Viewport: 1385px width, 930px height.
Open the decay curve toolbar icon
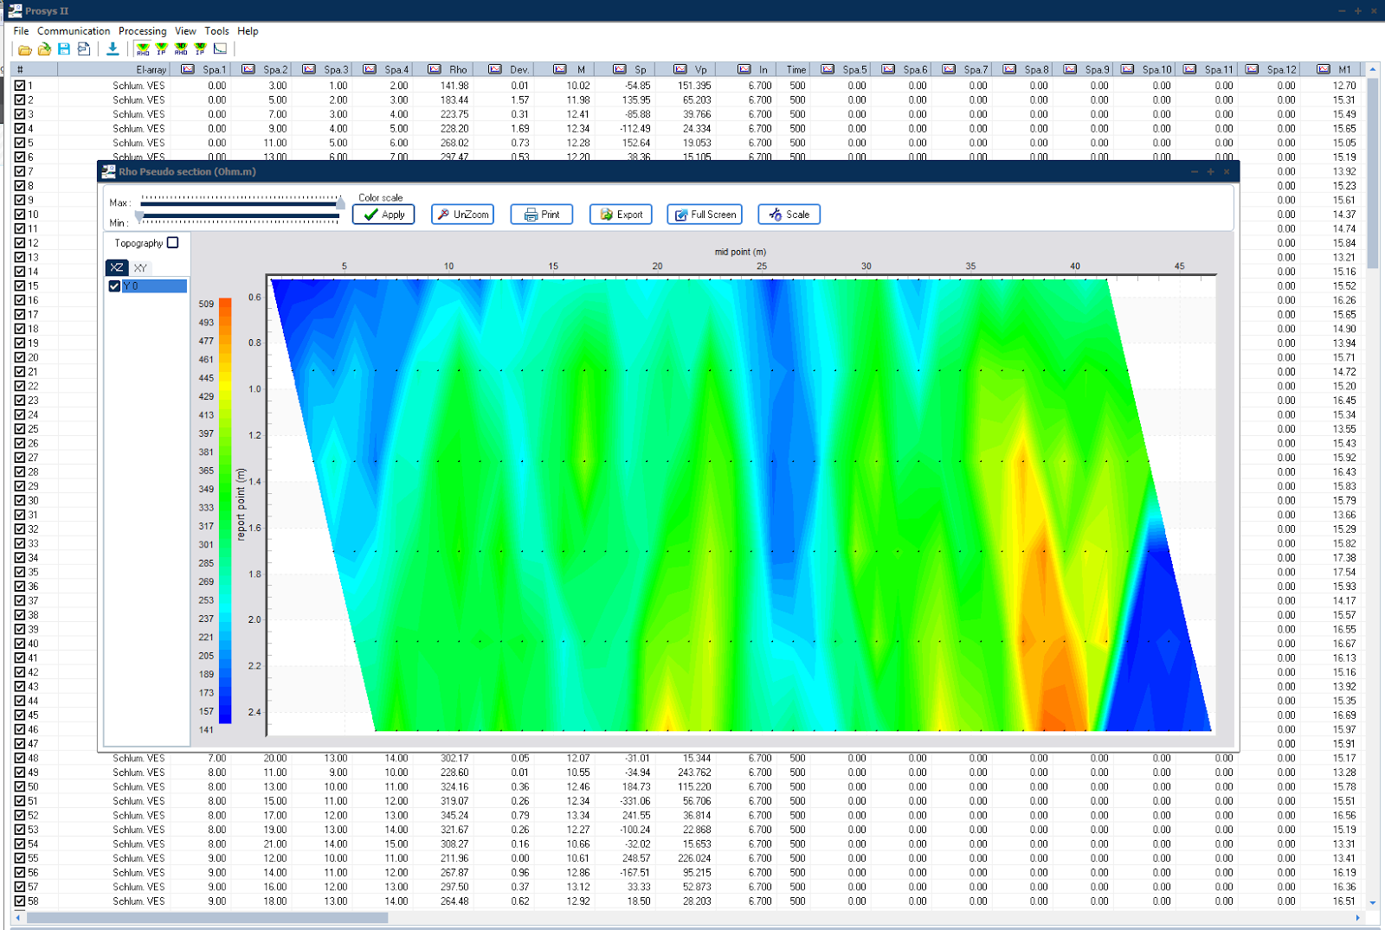tap(220, 49)
